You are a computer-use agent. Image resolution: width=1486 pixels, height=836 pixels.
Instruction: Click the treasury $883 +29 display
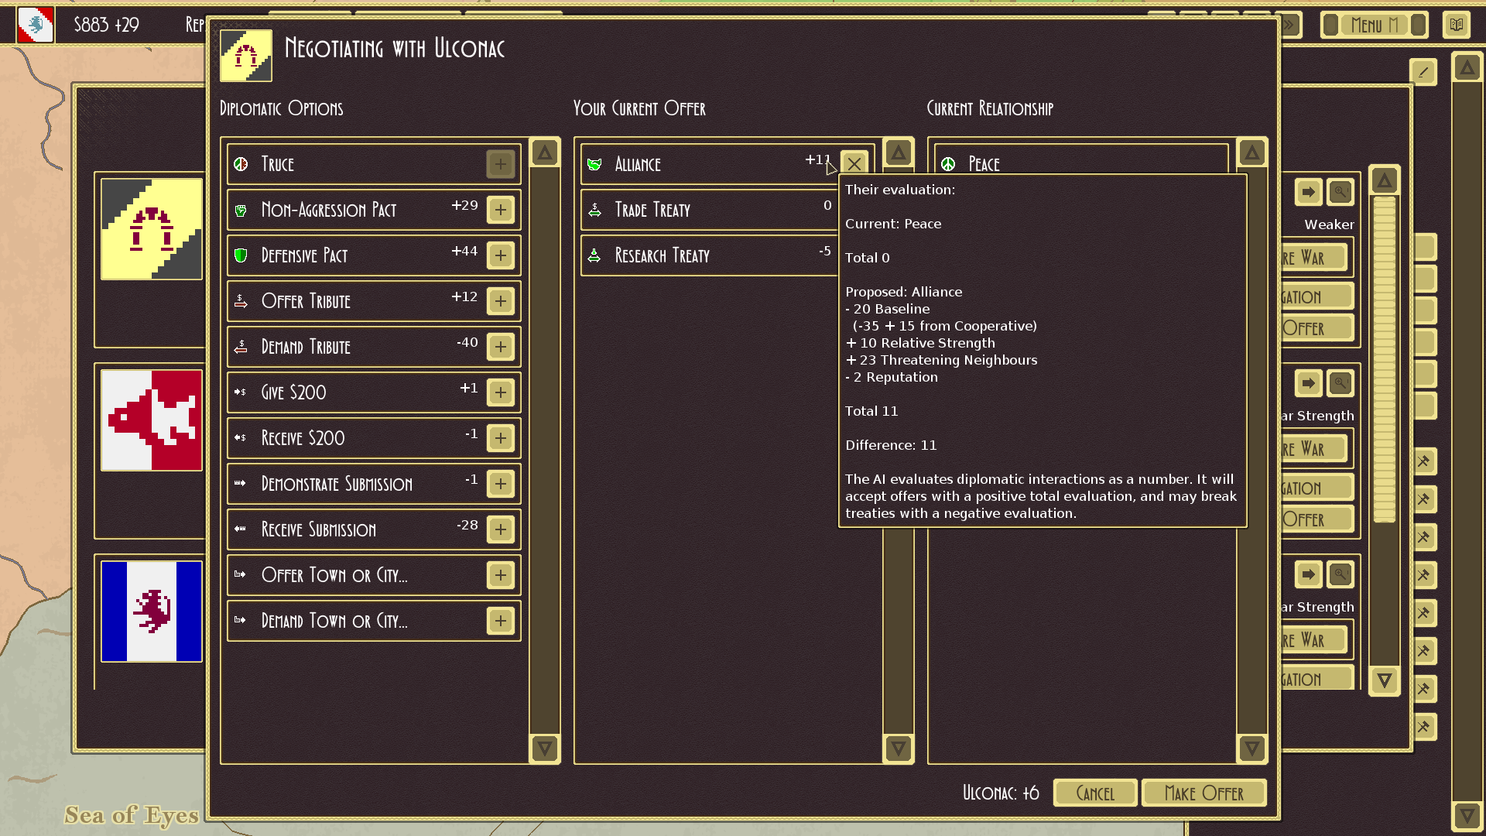(107, 25)
